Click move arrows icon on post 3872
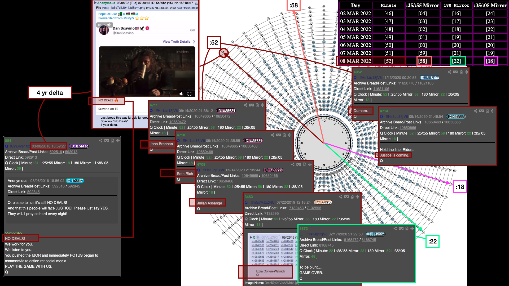509x286 pixels. (412, 229)
